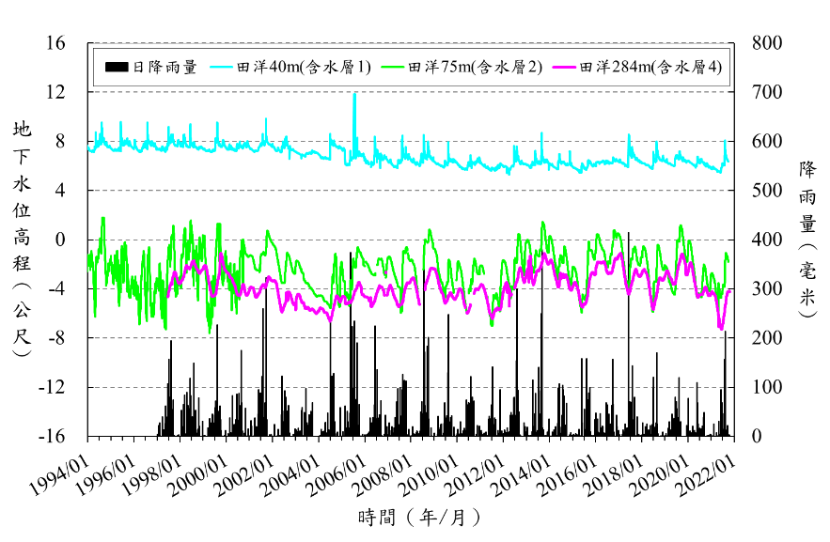Click the dashed gridline between cyan and green series
830x542 pixels.
point(412,191)
